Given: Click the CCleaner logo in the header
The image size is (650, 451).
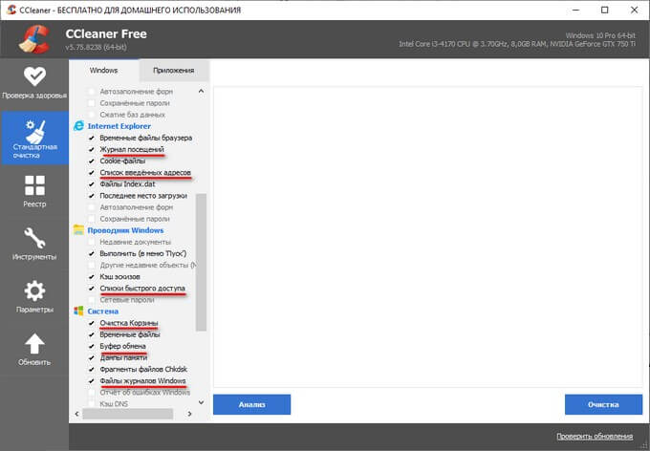Looking at the screenshot, I should coord(34,39).
